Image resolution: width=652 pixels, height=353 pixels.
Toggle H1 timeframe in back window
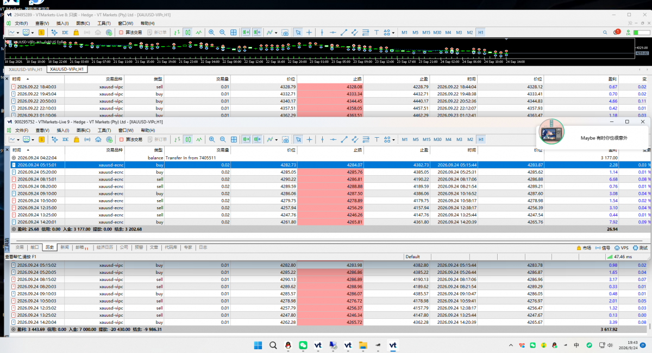pyautogui.click(x=481, y=33)
